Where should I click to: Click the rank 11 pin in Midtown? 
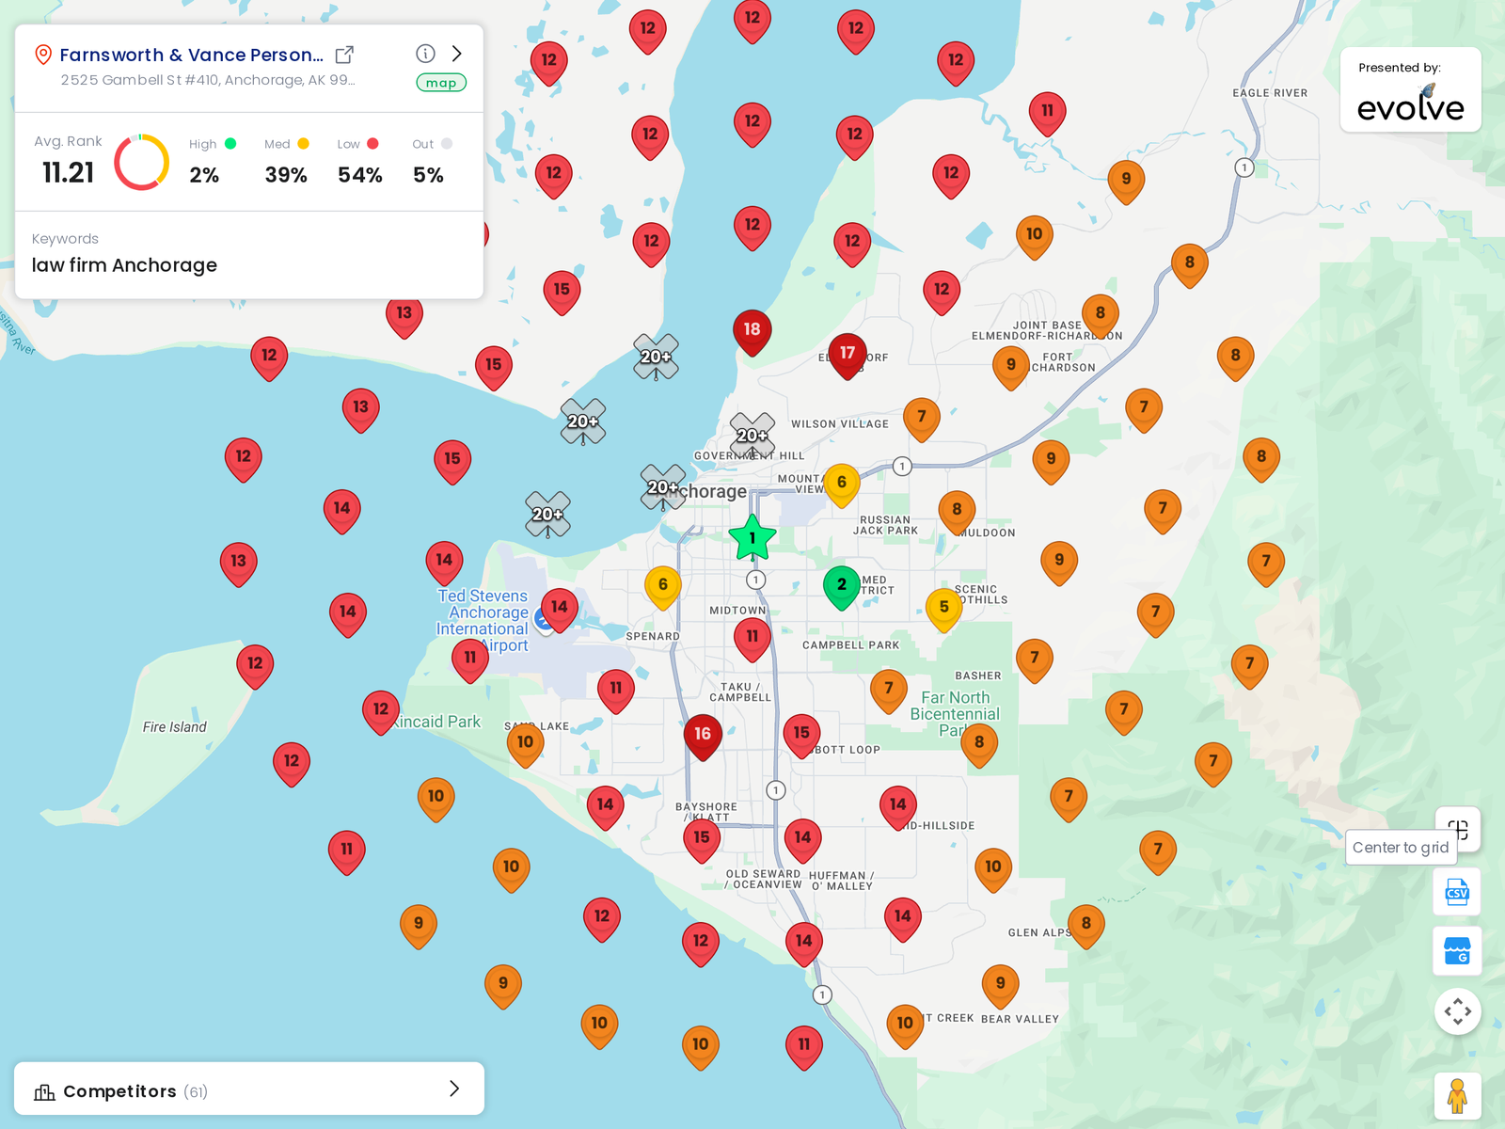(x=752, y=640)
